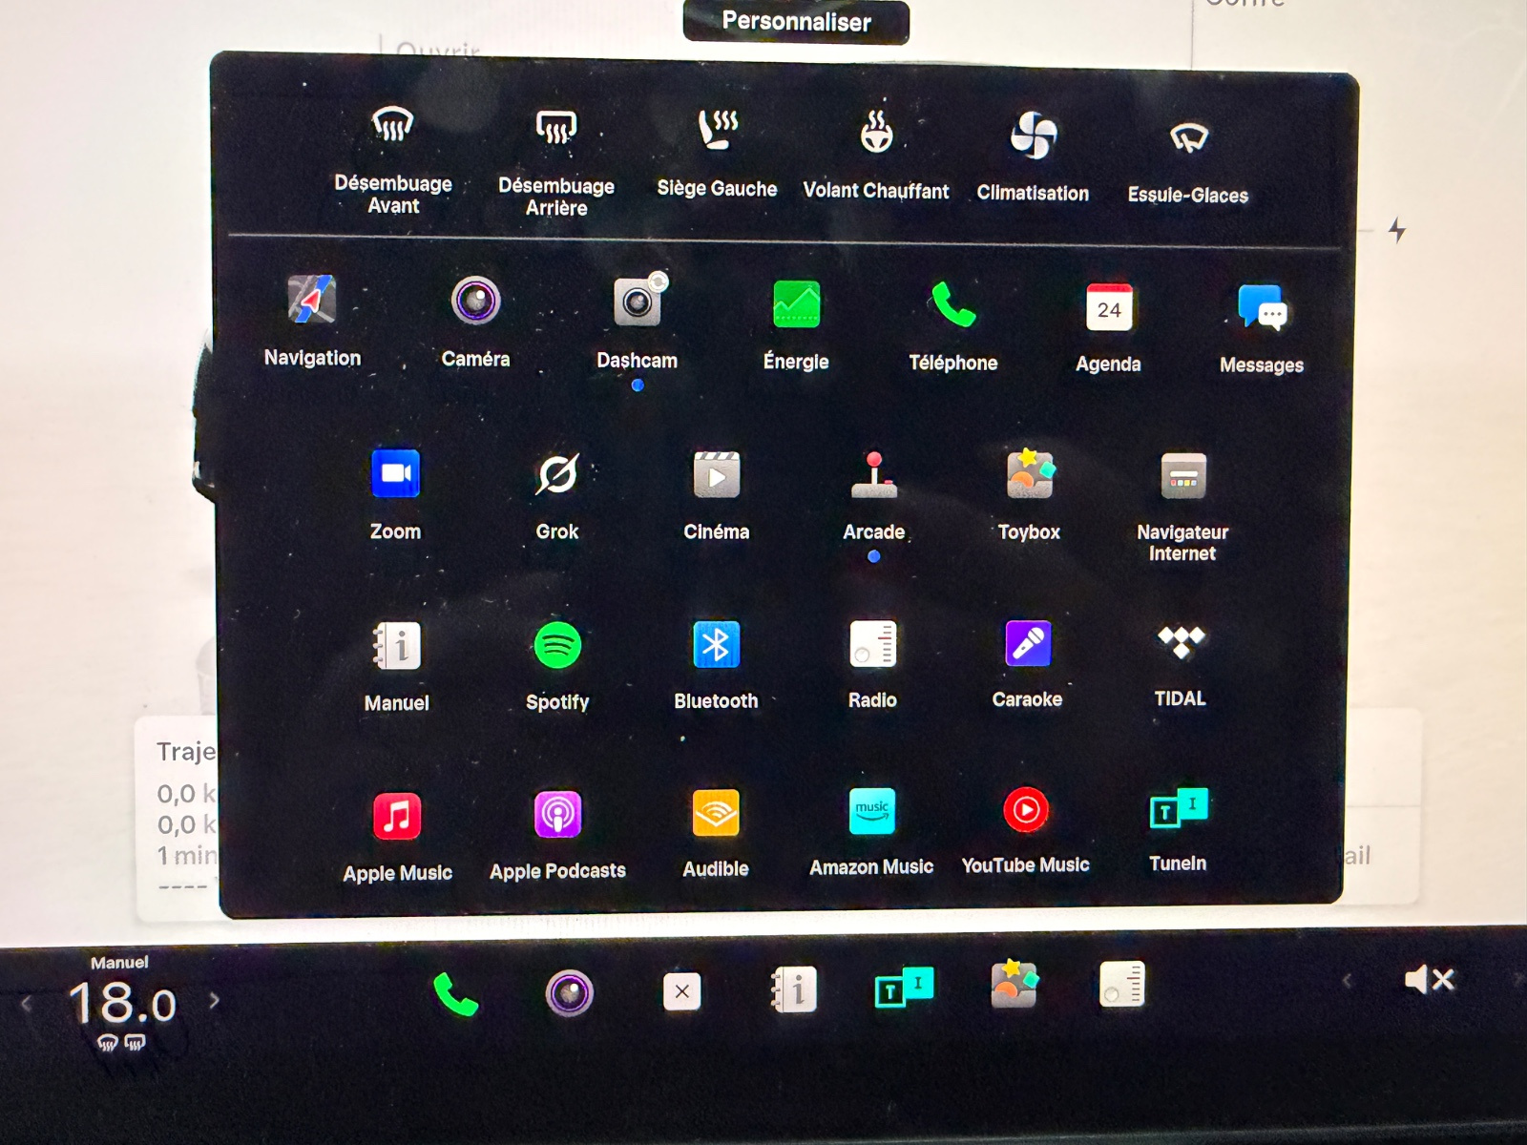
Task: Close launcher with the X dock icon
Action: 681,991
